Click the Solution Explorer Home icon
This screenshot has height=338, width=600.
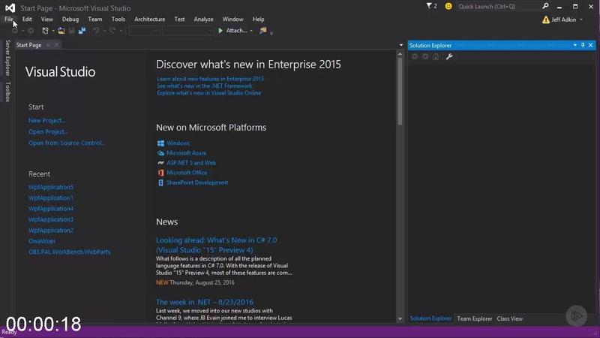pos(436,57)
